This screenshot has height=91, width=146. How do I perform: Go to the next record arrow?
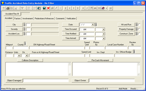coord(74,8)
